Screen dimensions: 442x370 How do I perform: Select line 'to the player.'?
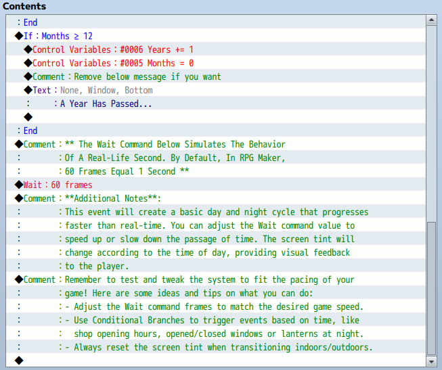pyautogui.click(x=216, y=266)
